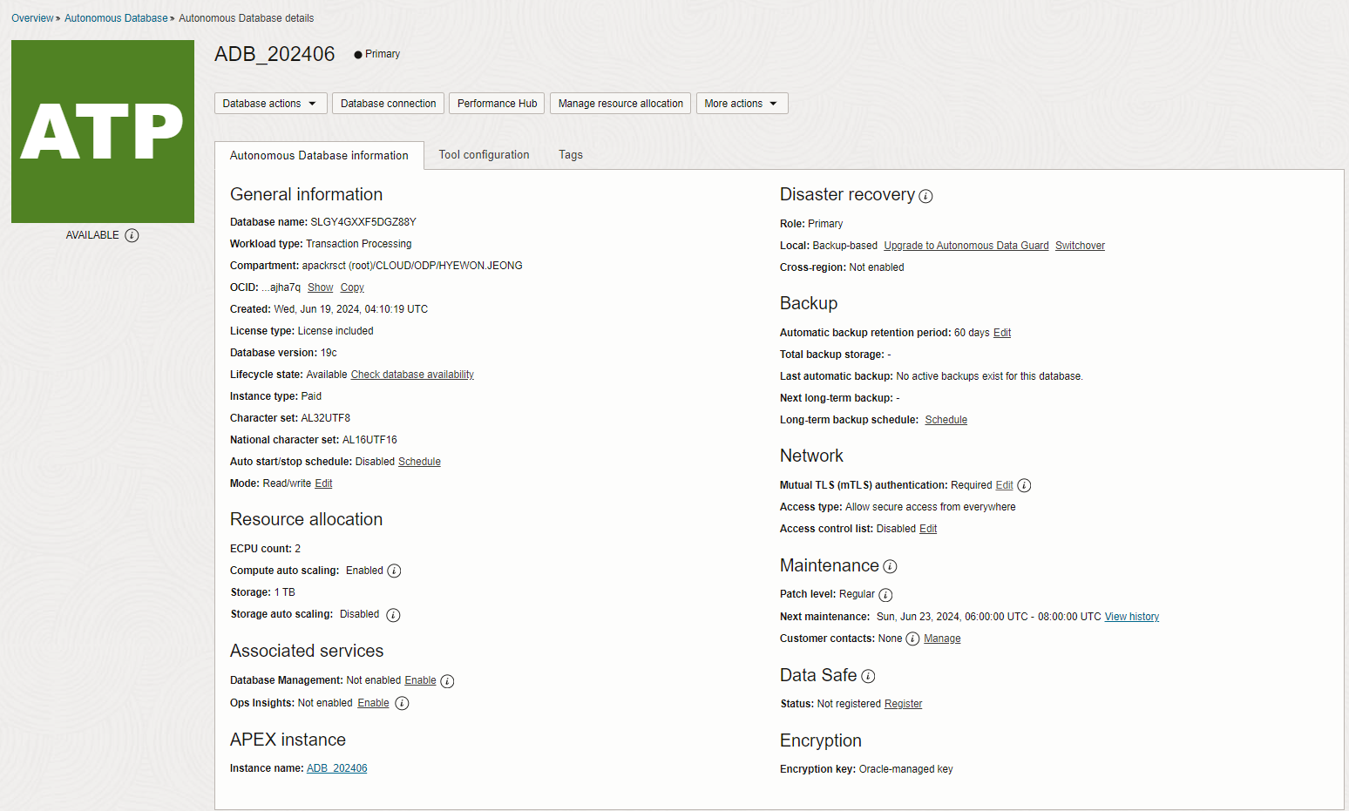
Task: Edit the Read/write Mode
Action: (323, 483)
